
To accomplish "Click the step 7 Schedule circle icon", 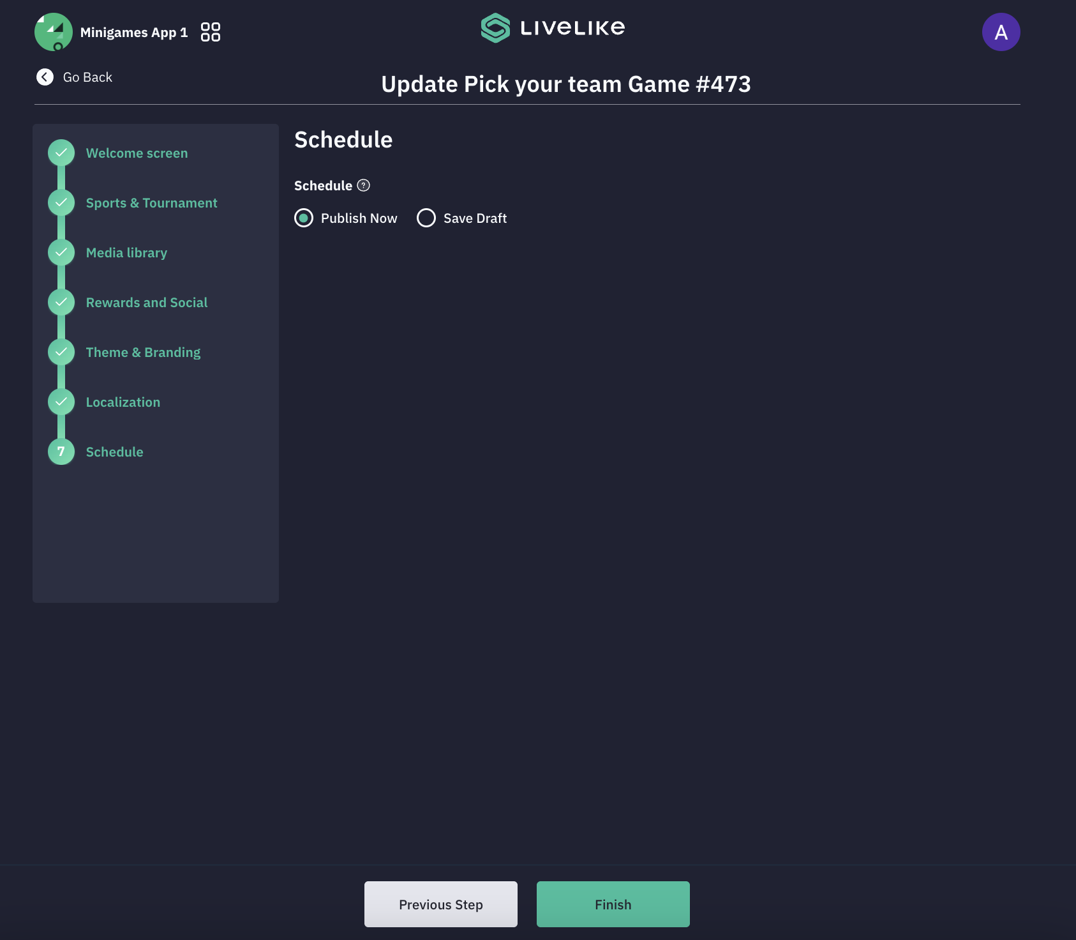I will 61,451.
